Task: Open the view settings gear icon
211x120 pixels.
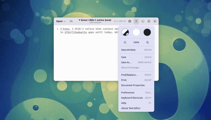Action: (130, 21)
